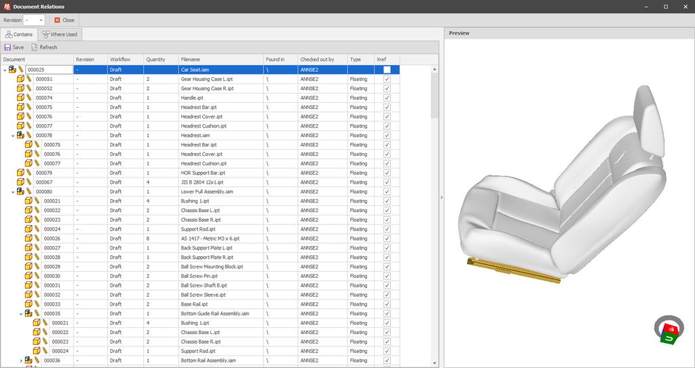Click assembly icon of Bottom Rail Assembly.iam
Viewport: 695px width, 368px height.
29,360
